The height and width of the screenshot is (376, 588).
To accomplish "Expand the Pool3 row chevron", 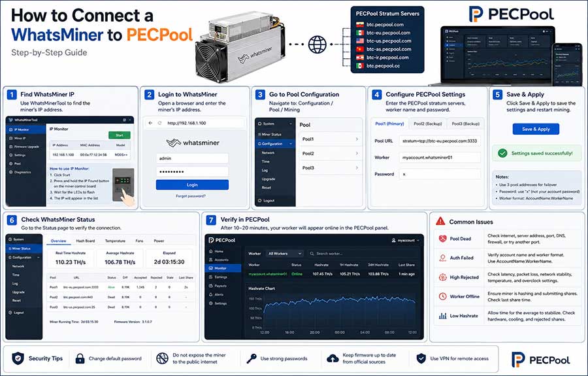I will pos(357,168).
